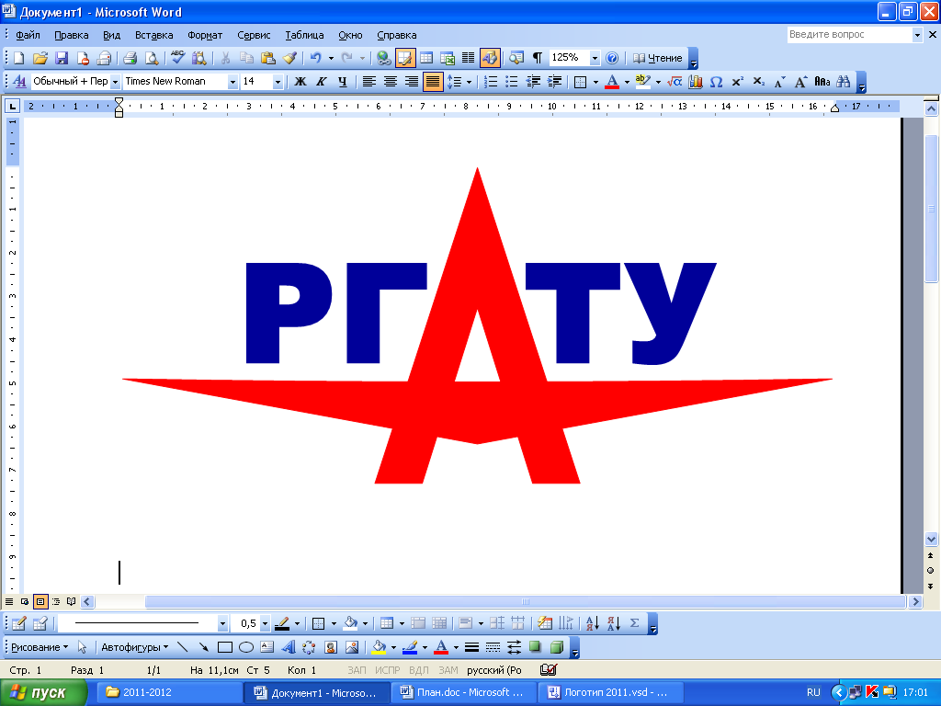Undo the last action
Viewport: 941px width, 706px height.
pos(316,58)
